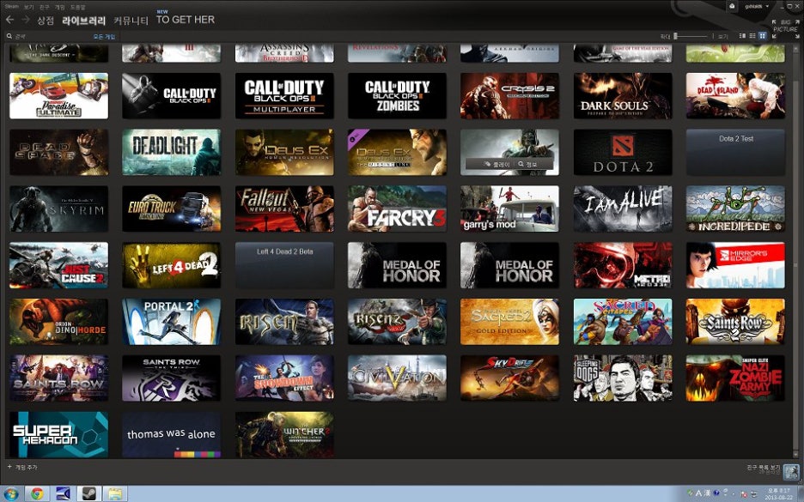The image size is (804, 502).
Task: Open the Incredipede game tile
Action: 735,209
